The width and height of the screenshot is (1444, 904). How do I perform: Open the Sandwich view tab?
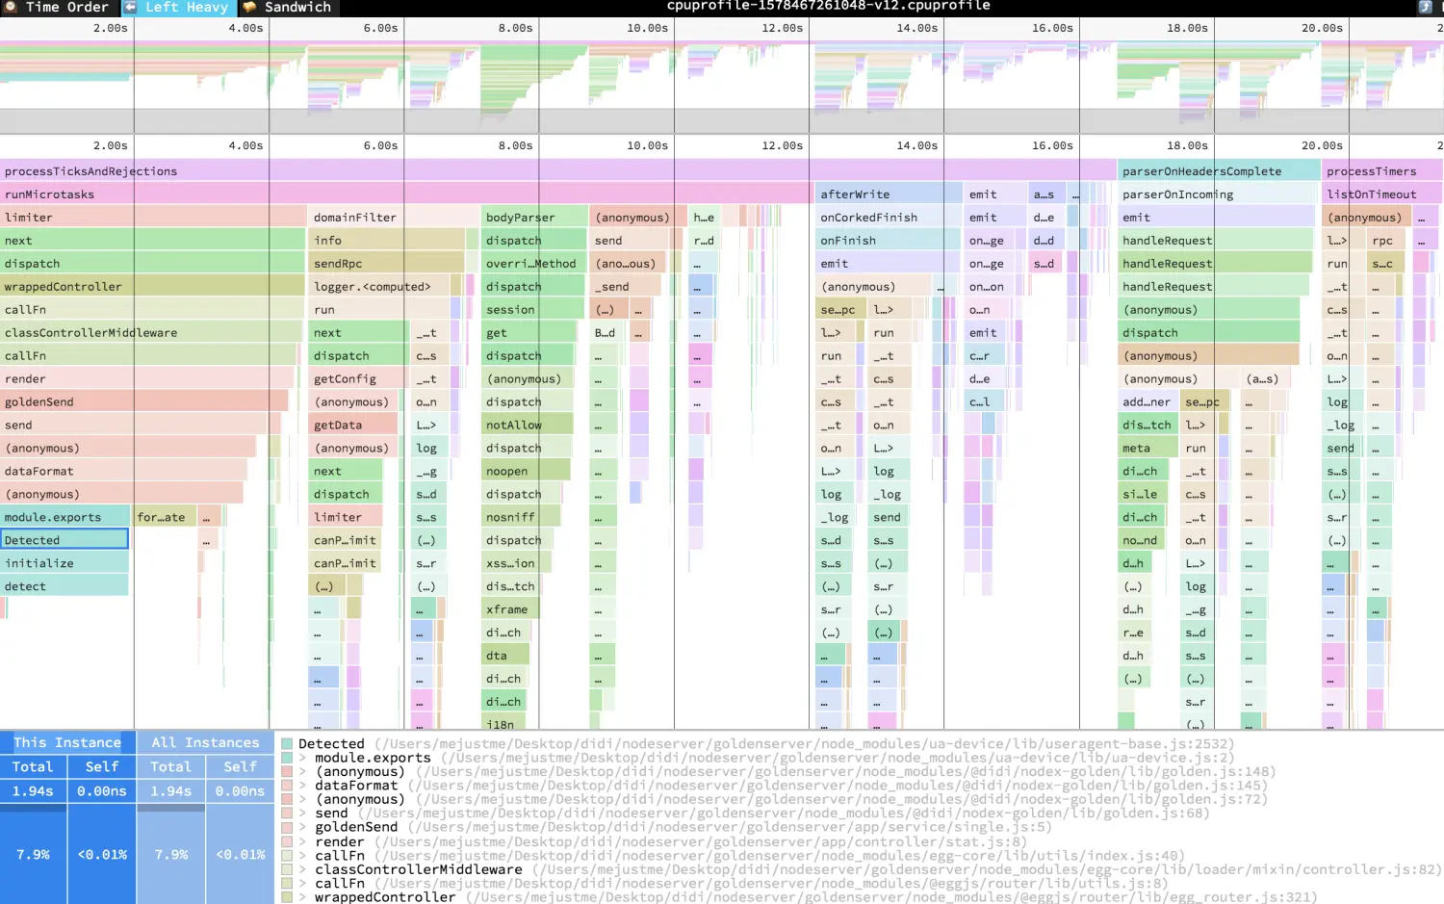(287, 7)
